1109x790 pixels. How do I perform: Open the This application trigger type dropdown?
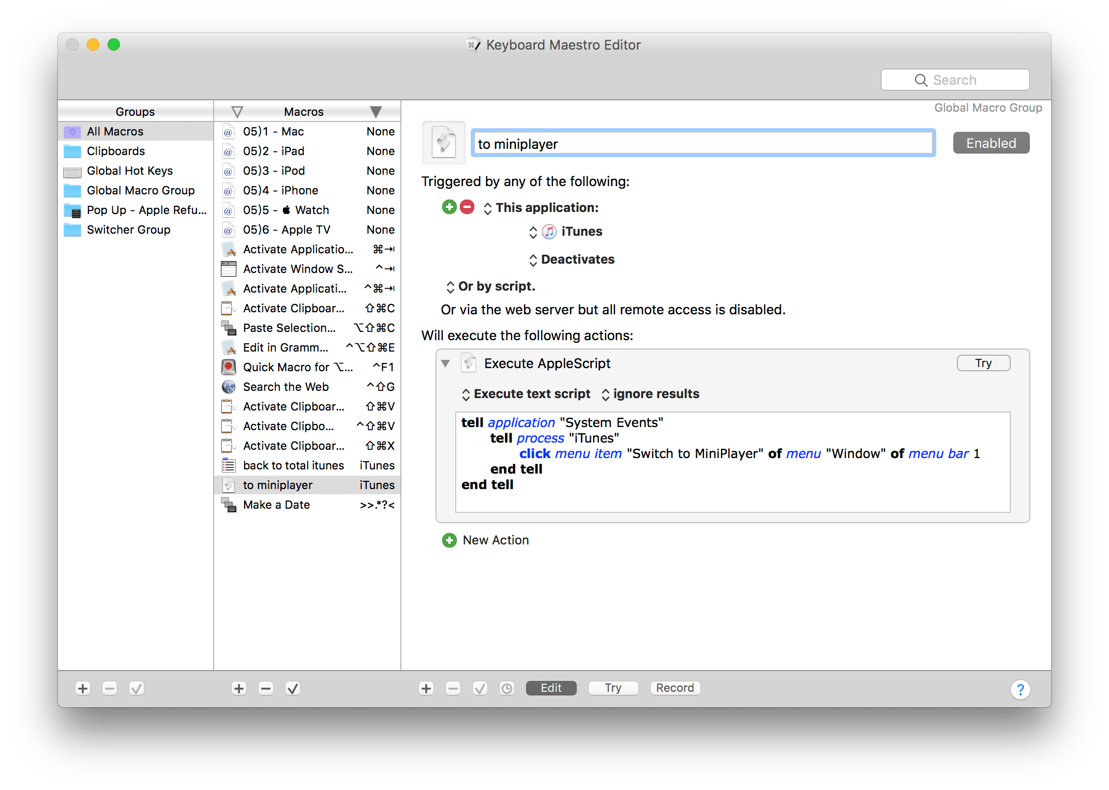(541, 208)
